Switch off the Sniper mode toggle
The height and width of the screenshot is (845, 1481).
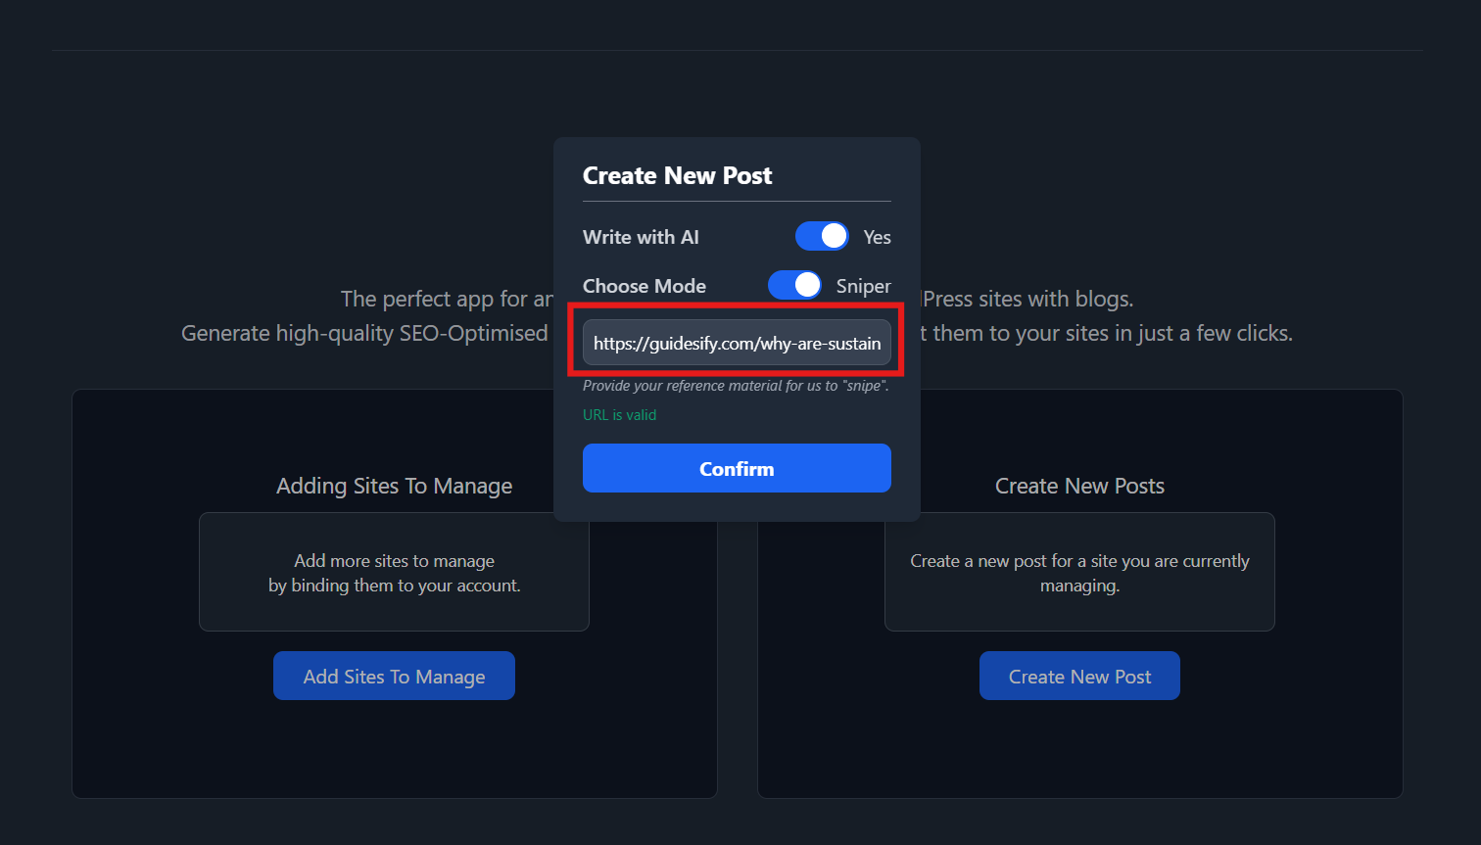tap(793, 285)
